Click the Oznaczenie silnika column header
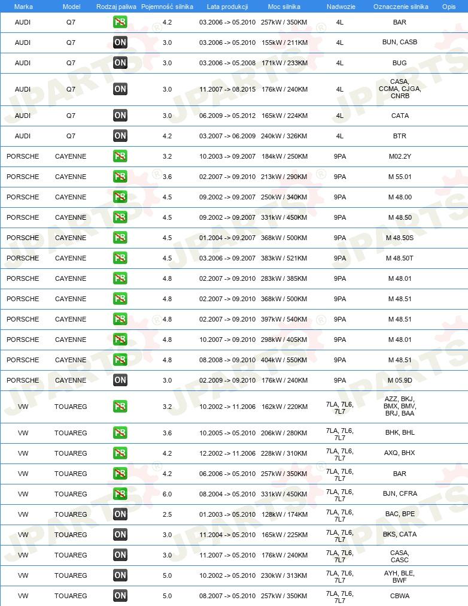Viewport: 468px width, 606px height. point(401,7)
